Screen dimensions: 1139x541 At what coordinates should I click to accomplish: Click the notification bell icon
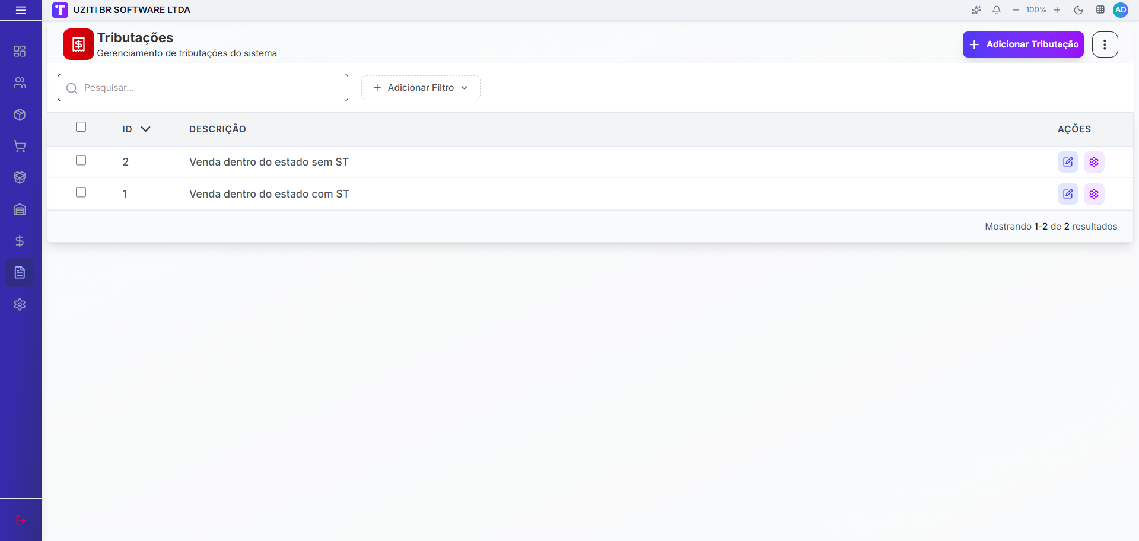pos(997,10)
